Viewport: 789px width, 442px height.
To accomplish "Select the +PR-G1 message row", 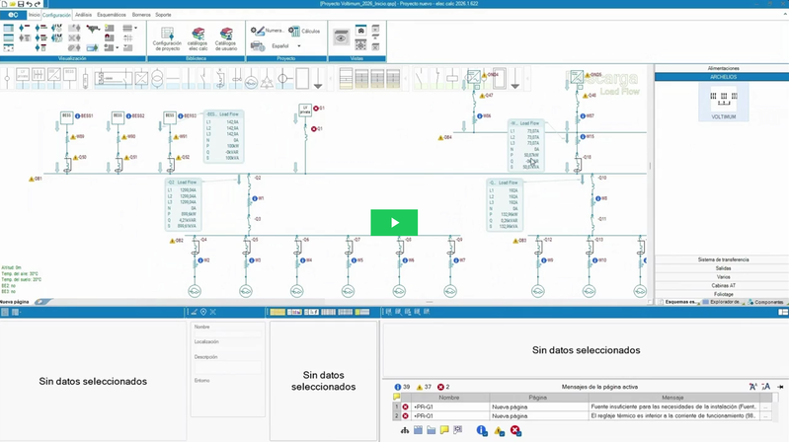I will point(583,406).
